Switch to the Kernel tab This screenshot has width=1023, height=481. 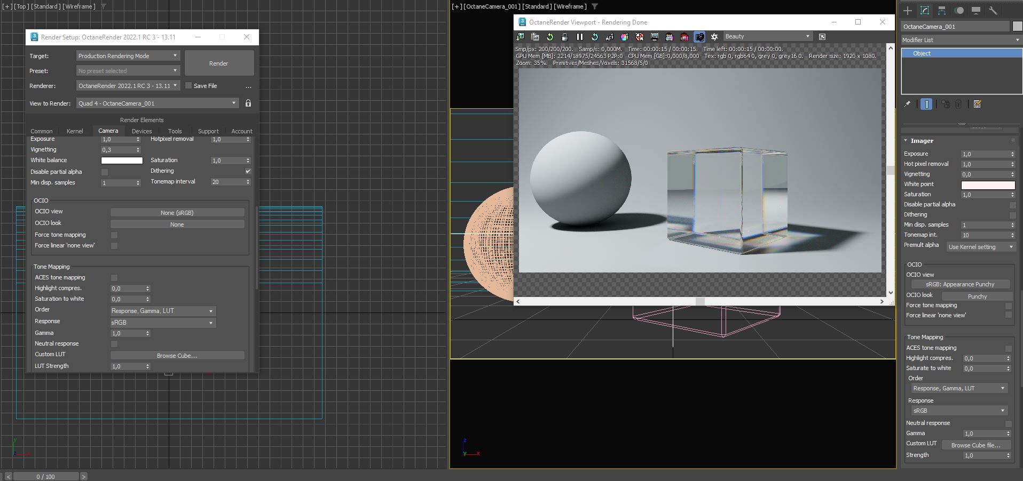pyautogui.click(x=75, y=131)
